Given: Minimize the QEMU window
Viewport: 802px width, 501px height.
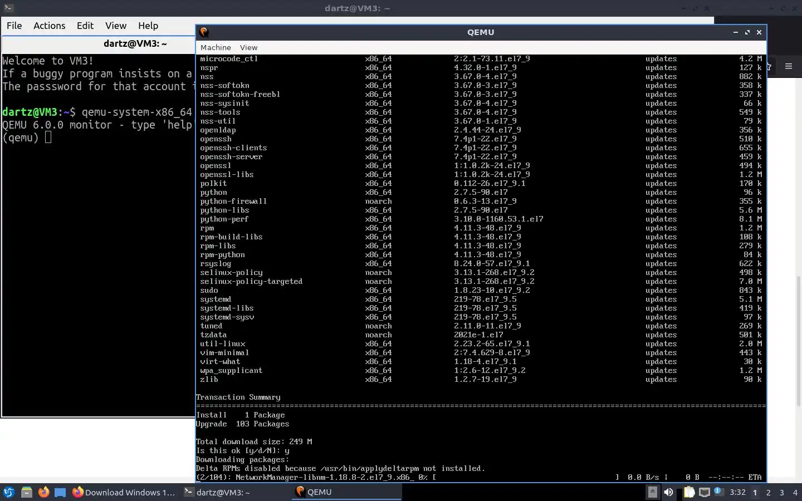Looking at the screenshot, I should [x=735, y=32].
